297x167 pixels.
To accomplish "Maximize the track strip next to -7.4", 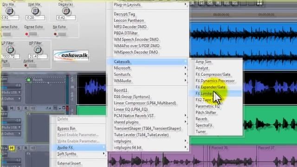I will [x=64, y=108].
